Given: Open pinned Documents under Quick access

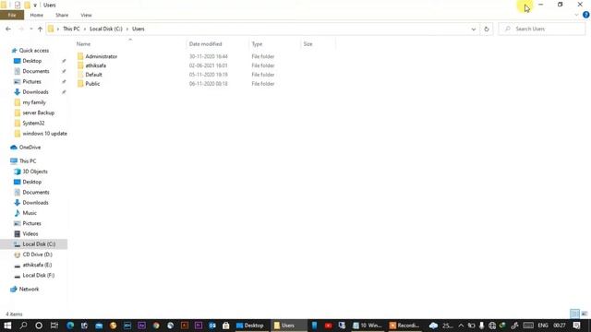Looking at the screenshot, I should 36,71.
